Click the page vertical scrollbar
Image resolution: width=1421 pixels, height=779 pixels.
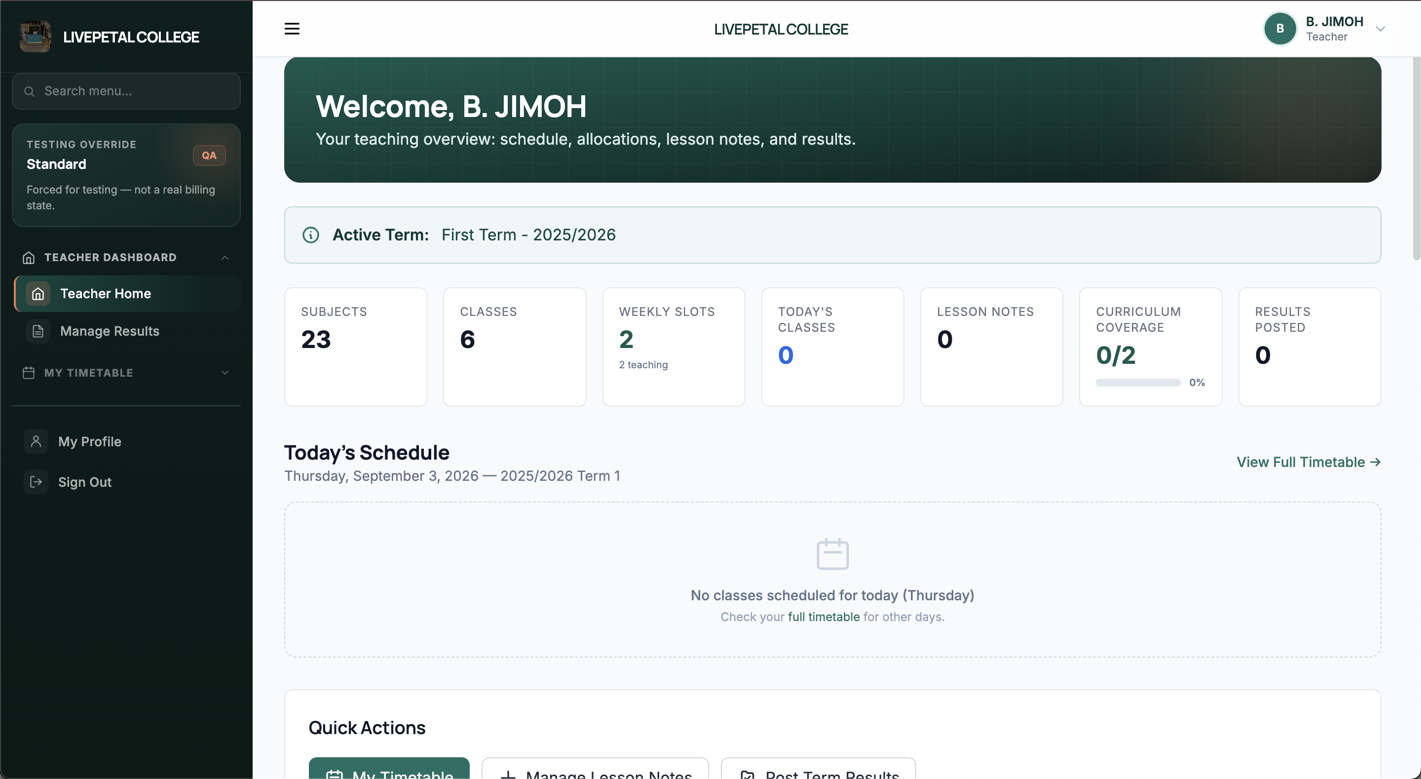pos(1416,158)
